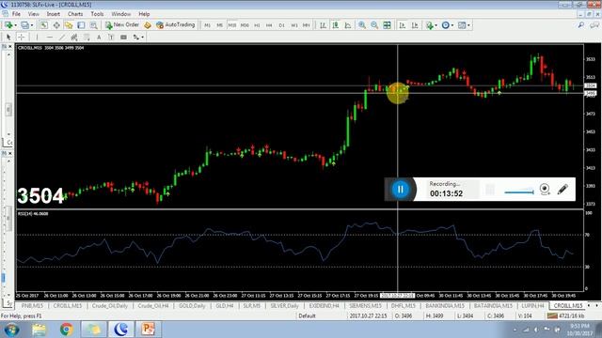
Task: Adjust the recorder volume slider
Action: [519, 192]
